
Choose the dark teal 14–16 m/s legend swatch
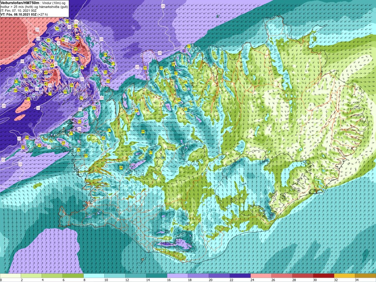pos(157,276)
